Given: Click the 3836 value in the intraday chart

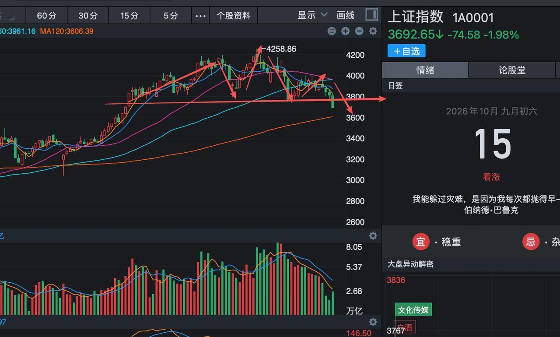Looking at the screenshot, I should coord(396,280).
